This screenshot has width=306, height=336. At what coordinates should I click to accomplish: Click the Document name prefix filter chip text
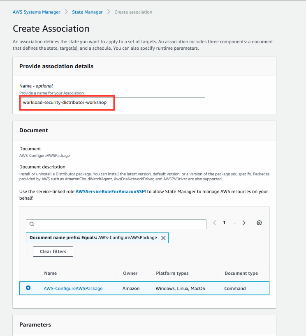93,238
